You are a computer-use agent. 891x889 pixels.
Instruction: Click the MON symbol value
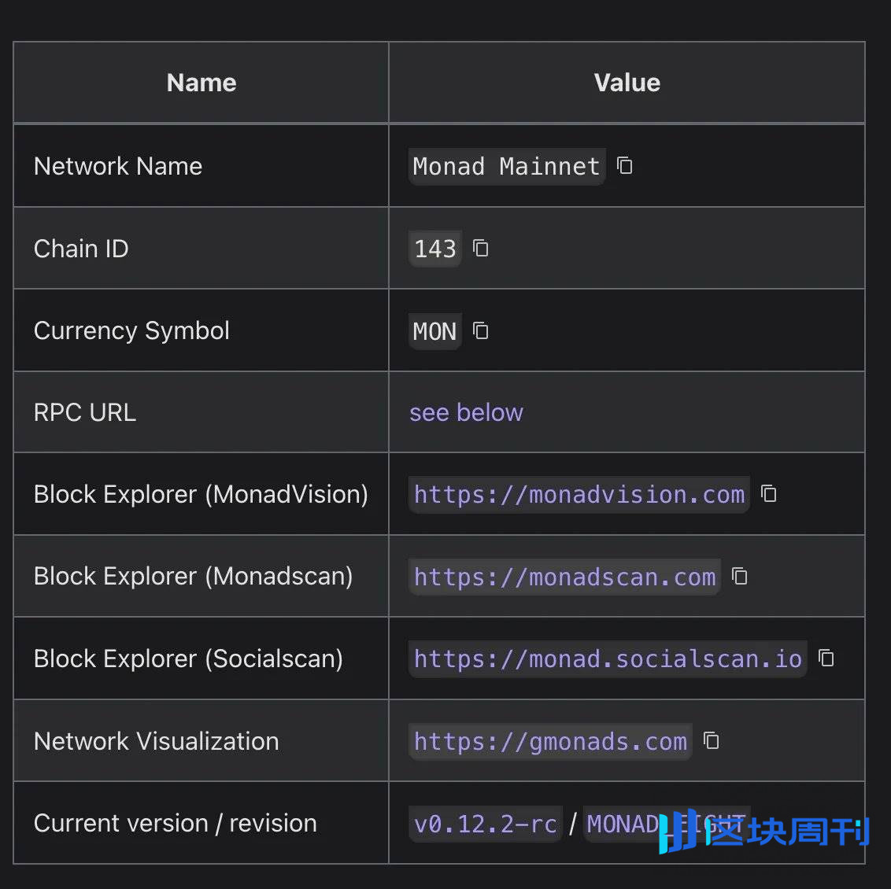coord(434,332)
